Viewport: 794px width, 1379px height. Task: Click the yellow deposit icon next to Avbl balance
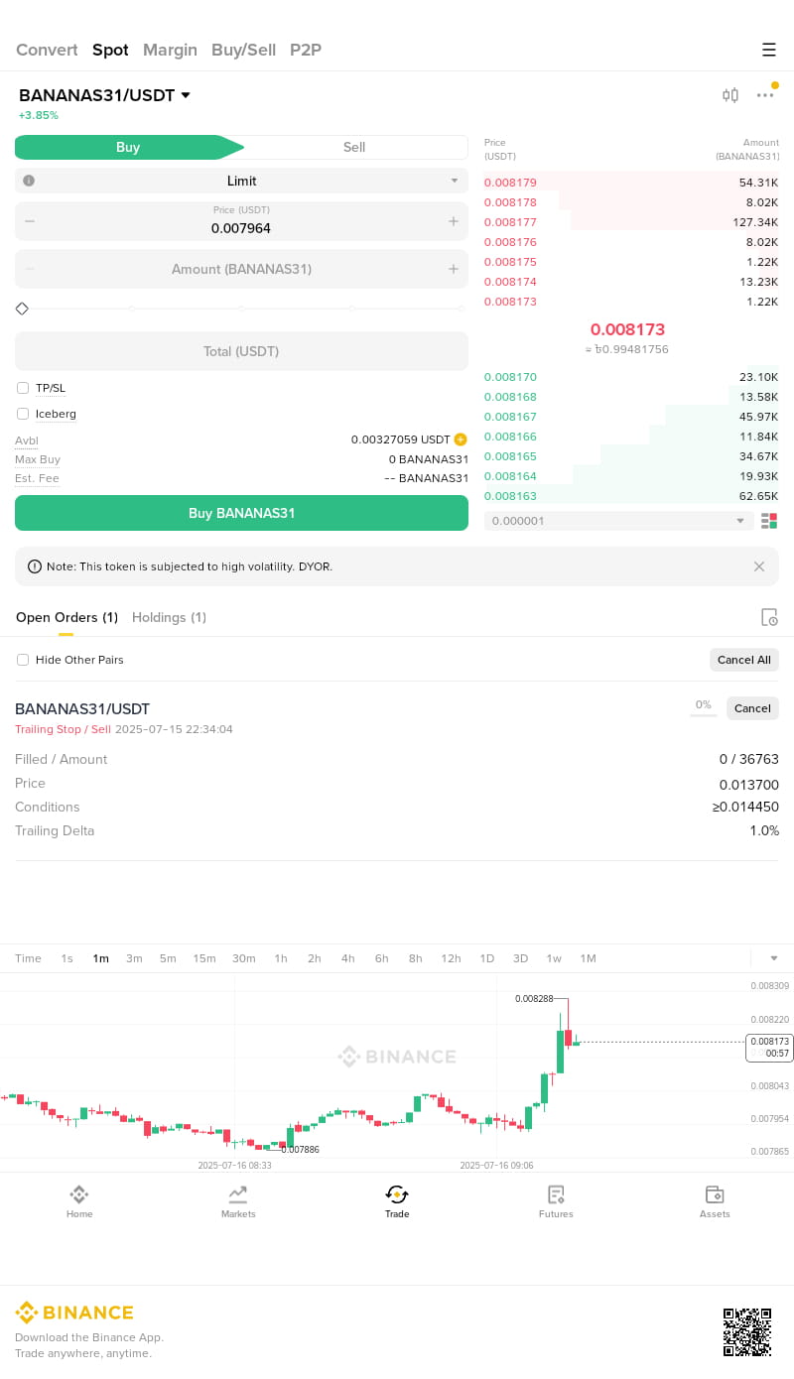(461, 439)
